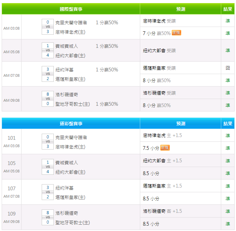236x231 pixels.
Task: Click 8 小分 贏50% in the AM 09:08 row
Action: pyautogui.click(x=157, y=105)
